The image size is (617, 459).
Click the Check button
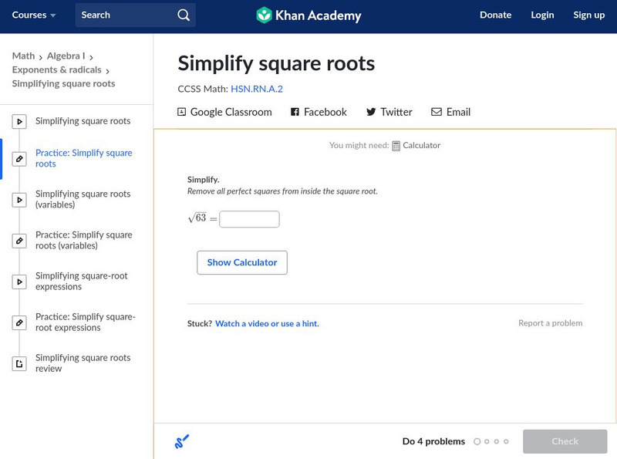[565, 441]
